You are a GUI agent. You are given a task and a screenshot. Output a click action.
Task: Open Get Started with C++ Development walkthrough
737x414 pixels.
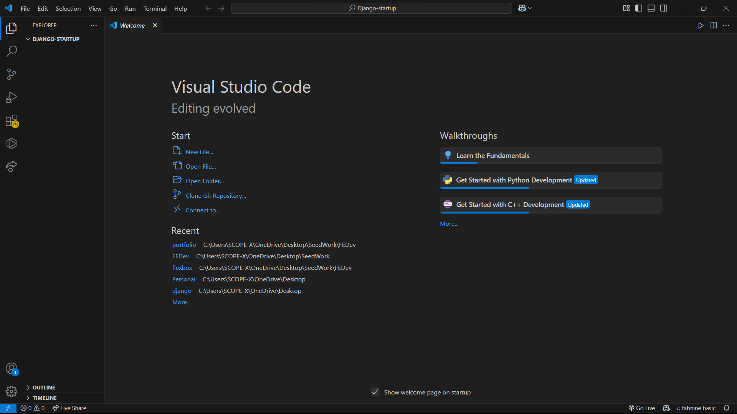551,205
